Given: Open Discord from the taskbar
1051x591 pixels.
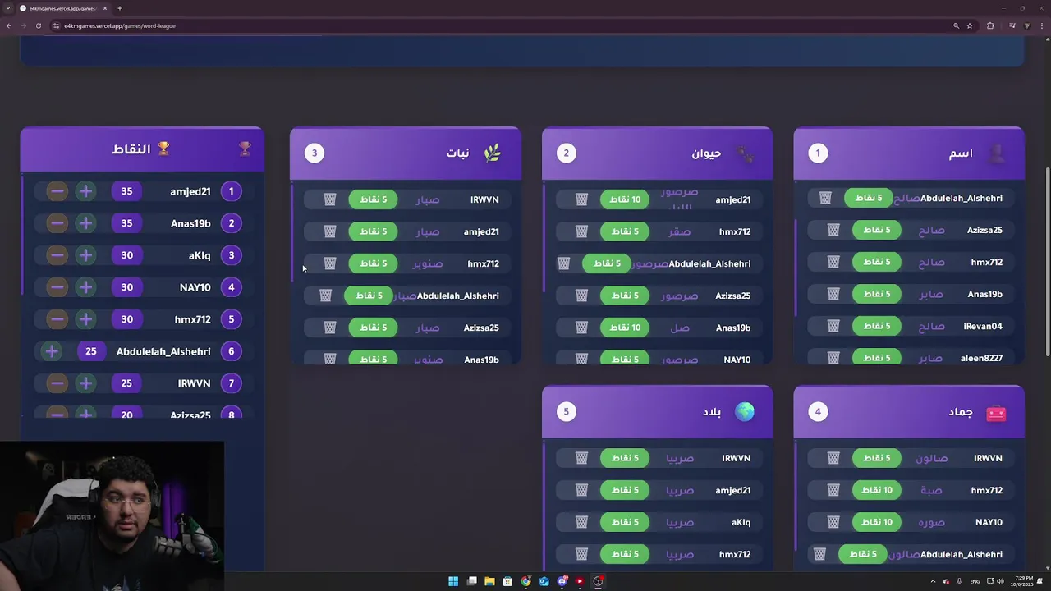Looking at the screenshot, I should pyautogui.click(x=562, y=581).
